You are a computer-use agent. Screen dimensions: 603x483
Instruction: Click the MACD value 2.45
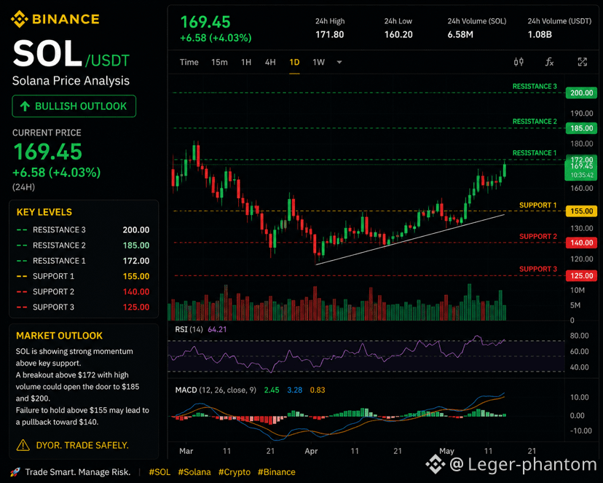pos(272,390)
